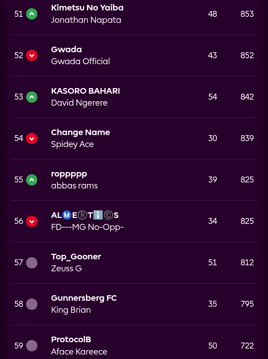This screenshot has height=359, width=268.
Task: Click red down arrow at rank 52
Action: pyautogui.click(x=32, y=56)
